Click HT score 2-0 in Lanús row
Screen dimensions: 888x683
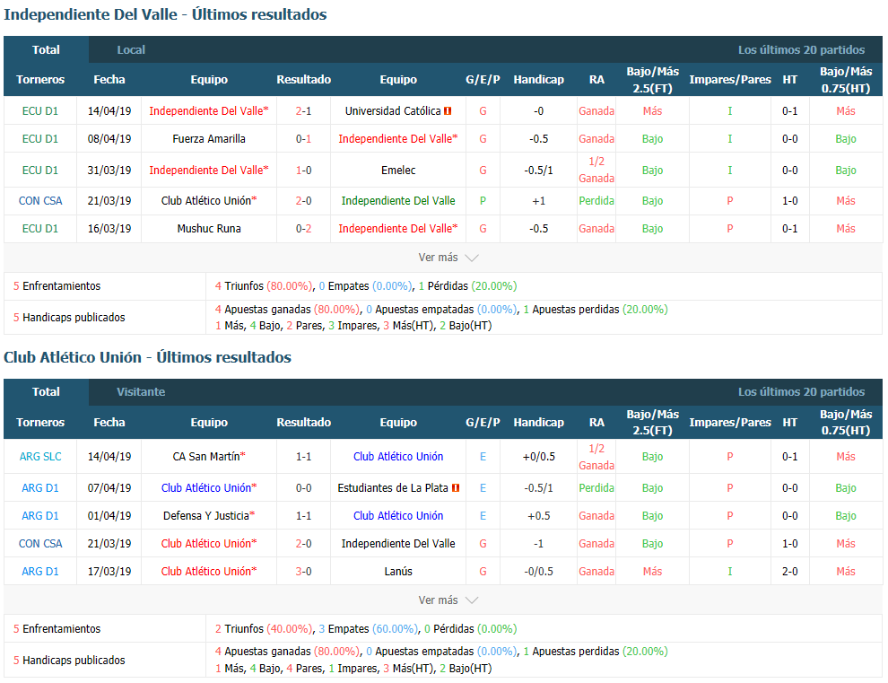point(790,572)
